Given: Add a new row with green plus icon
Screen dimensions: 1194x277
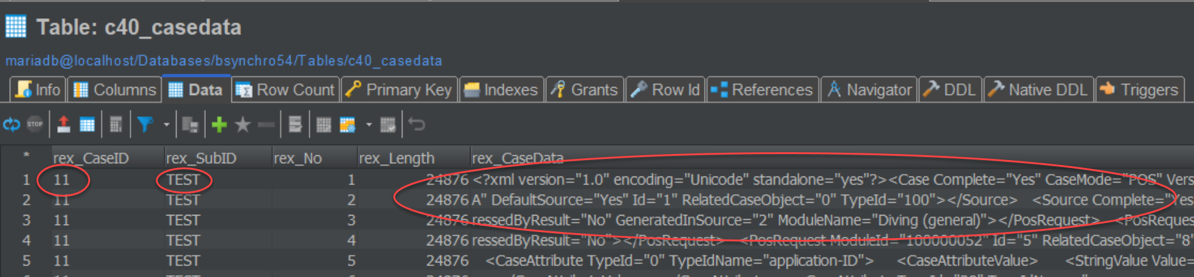Looking at the screenshot, I should coord(219,125).
